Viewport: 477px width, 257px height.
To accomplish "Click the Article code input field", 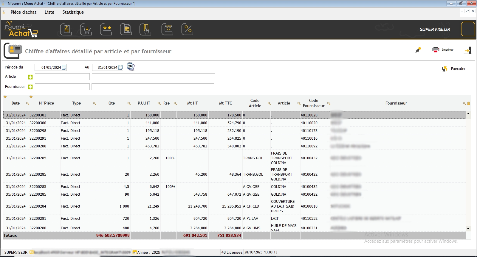I will pos(62,77).
